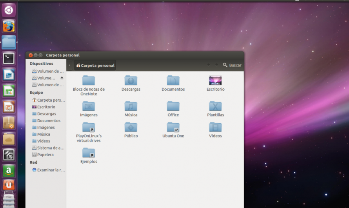Go forward with the toolbar forward arrow
Screen dimensions: 349x208
216,65
